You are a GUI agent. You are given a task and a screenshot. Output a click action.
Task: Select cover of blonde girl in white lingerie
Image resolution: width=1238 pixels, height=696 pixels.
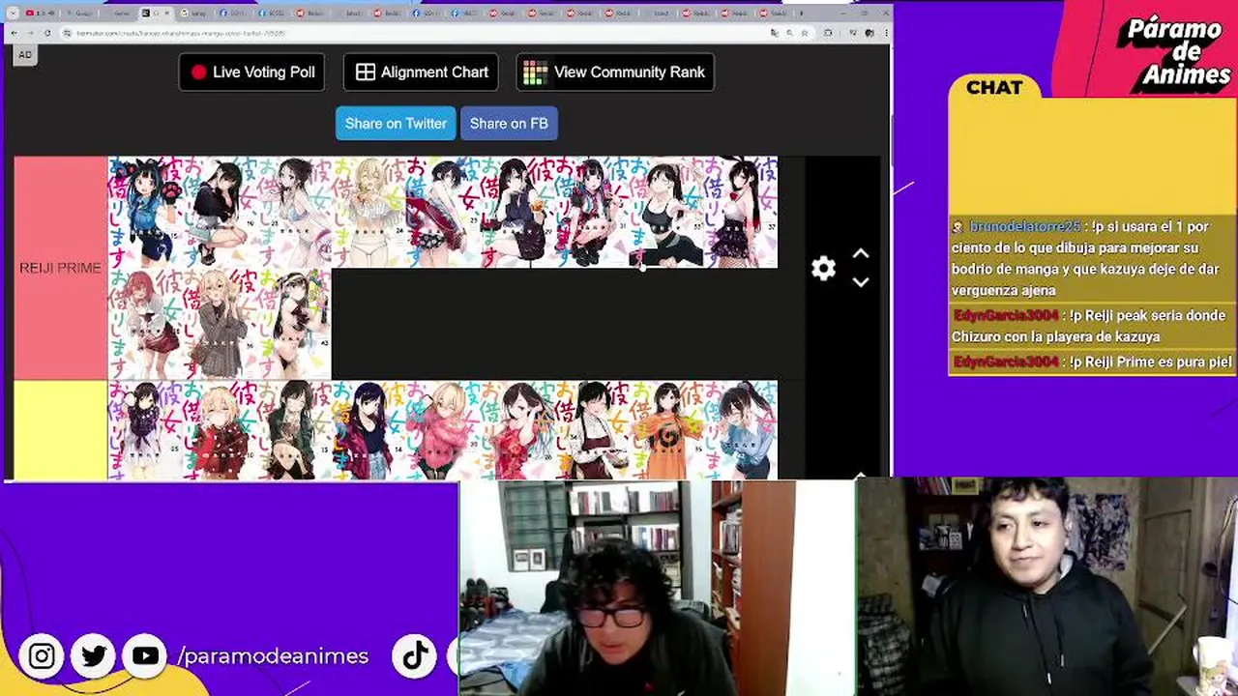pyautogui.click(x=368, y=212)
